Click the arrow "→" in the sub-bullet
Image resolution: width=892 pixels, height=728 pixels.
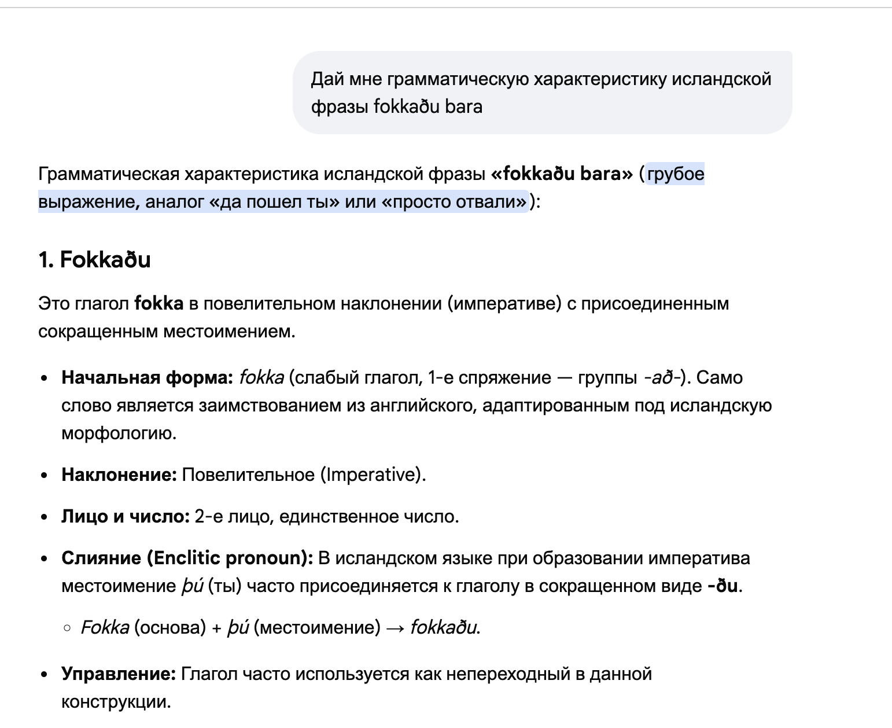click(395, 628)
